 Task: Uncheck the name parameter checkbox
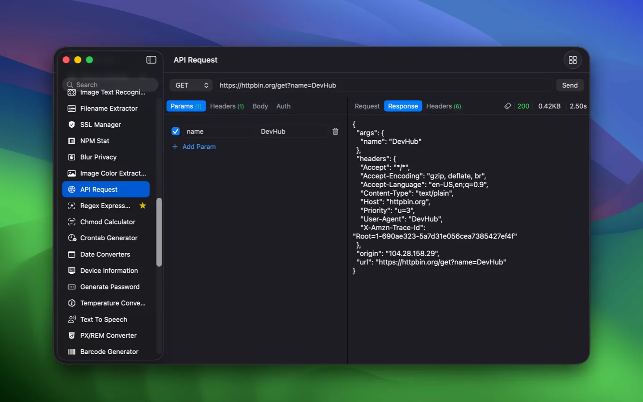(x=175, y=131)
